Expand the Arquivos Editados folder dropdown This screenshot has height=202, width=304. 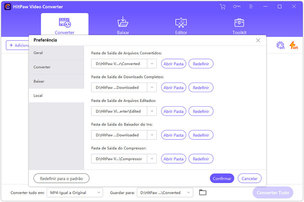tap(152, 111)
